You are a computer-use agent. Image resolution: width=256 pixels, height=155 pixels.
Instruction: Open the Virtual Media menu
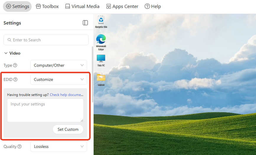point(82,6)
